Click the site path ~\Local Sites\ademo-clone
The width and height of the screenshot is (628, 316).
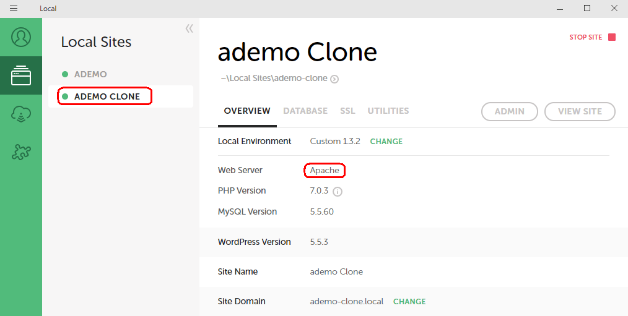point(274,79)
